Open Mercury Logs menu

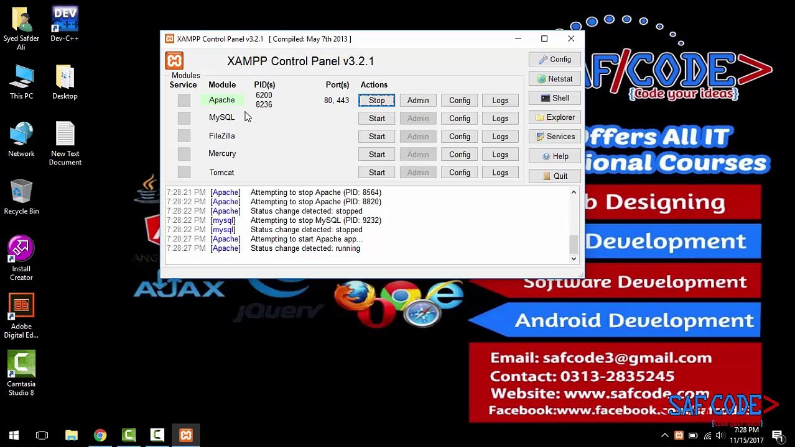tap(500, 155)
